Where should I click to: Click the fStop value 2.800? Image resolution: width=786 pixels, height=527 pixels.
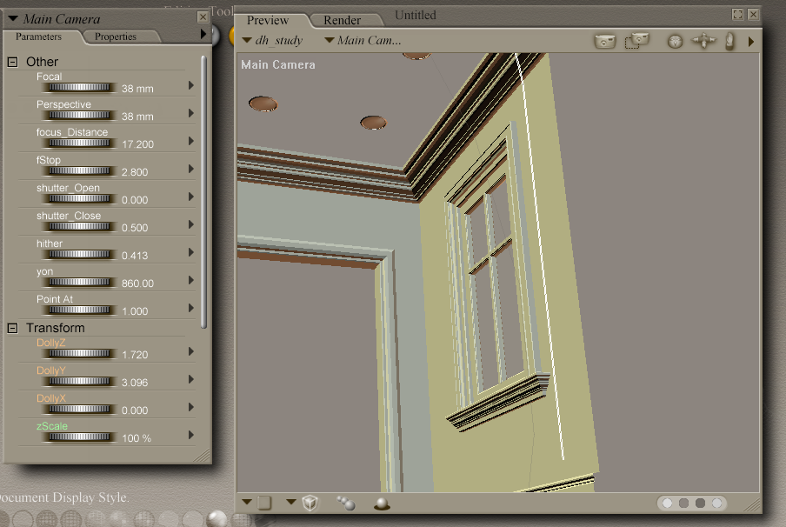coord(135,172)
